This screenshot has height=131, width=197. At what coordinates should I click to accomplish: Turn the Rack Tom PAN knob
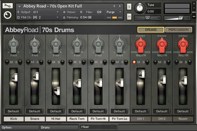coord(77,45)
